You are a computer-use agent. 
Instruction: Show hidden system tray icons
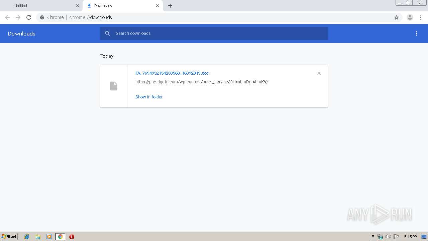tap(373, 237)
